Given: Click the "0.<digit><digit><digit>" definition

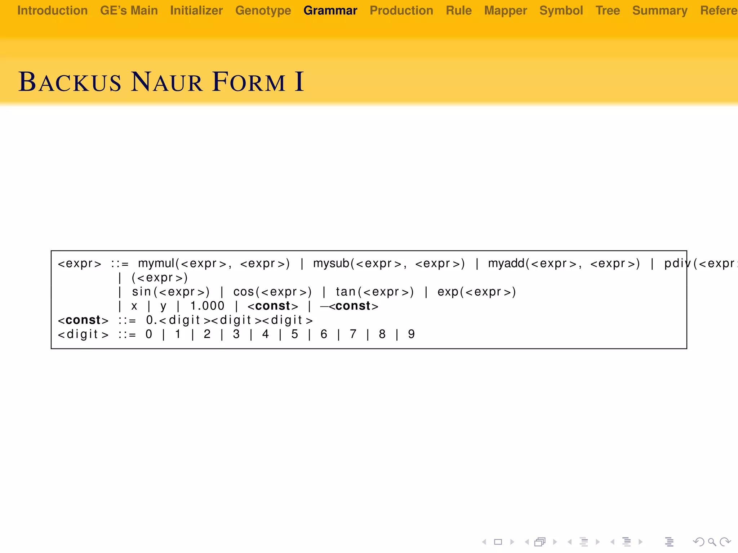Looking at the screenshot, I should (x=230, y=320).
